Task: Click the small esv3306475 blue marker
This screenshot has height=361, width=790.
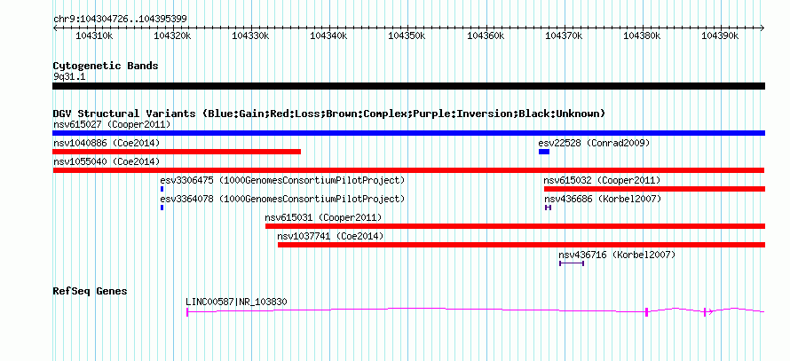Action: (x=162, y=189)
